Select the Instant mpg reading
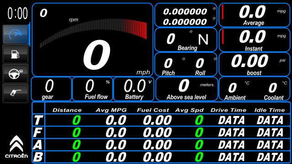Image resolution: width=292 pixels, height=164 pixels. click(252, 36)
